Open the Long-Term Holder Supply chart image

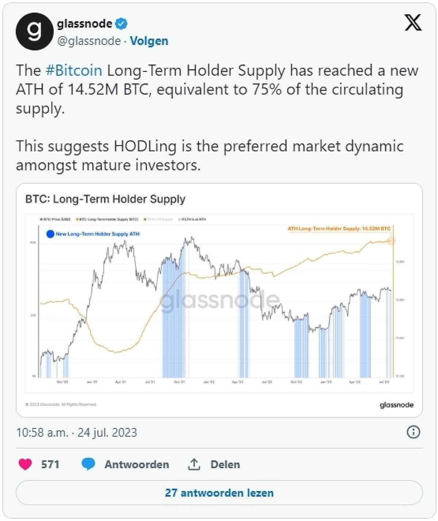219,300
